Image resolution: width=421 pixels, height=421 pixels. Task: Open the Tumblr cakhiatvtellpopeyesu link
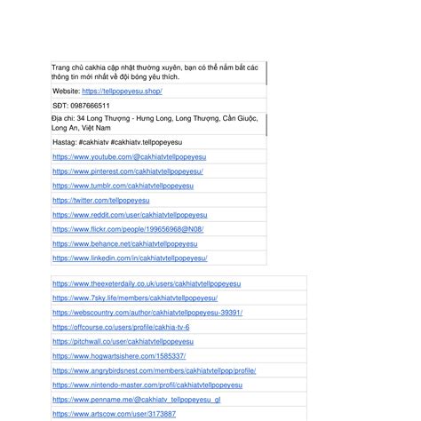point(123,186)
